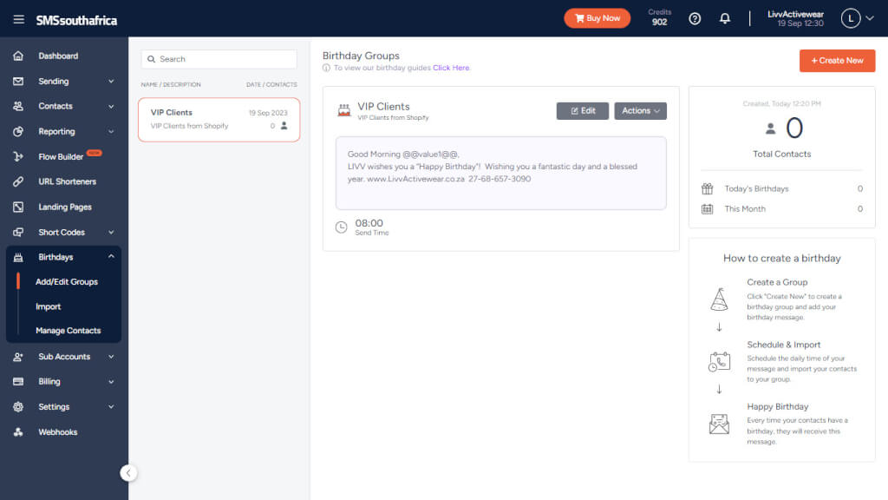Click the help question mark icon
The image size is (888, 500).
(x=695, y=18)
